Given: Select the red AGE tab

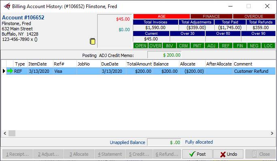Looking at the screenshot, I should click(x=162, y=17).
